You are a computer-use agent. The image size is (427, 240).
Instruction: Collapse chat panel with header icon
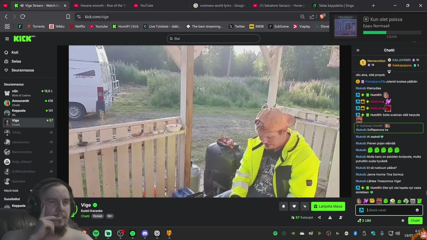pyautogui.click(x=358, y=50)
